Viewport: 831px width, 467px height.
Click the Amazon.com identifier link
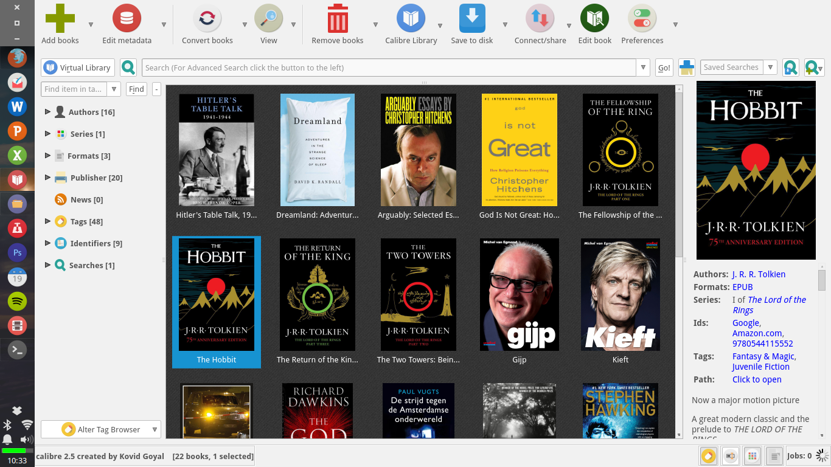tap(757, 333)
